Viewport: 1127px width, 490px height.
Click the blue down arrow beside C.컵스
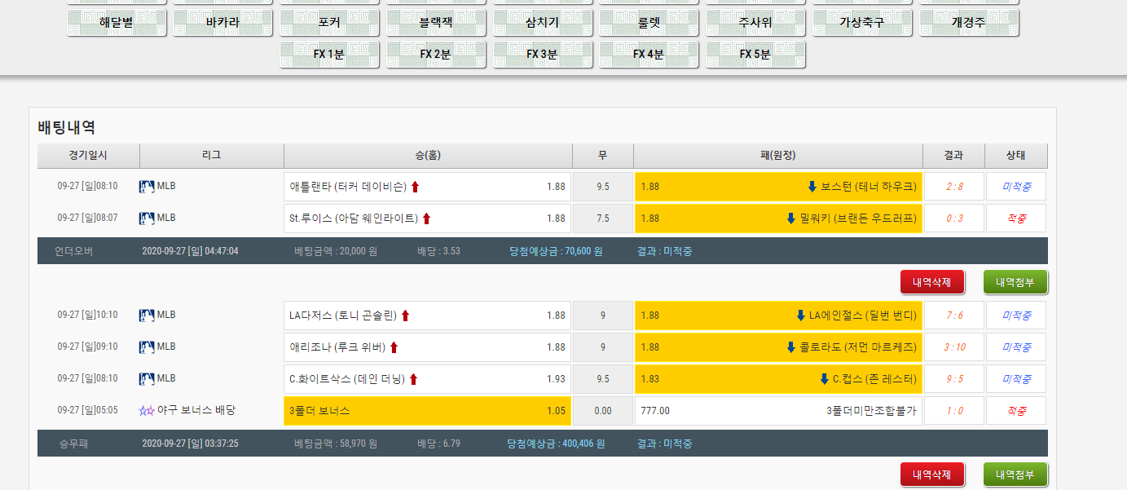(824, 379)
